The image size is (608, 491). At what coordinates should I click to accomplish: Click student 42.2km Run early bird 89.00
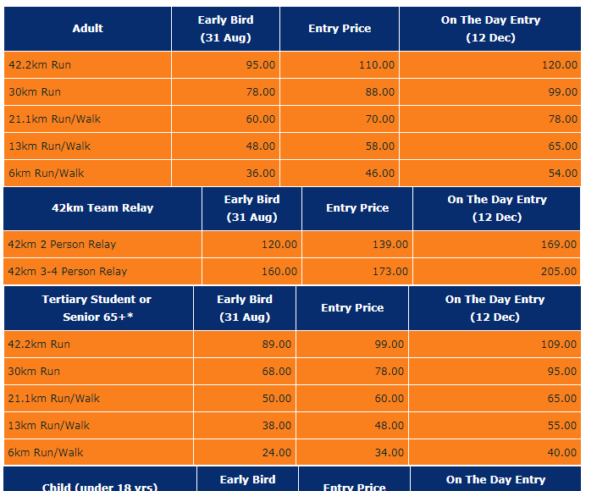point(276,345)
